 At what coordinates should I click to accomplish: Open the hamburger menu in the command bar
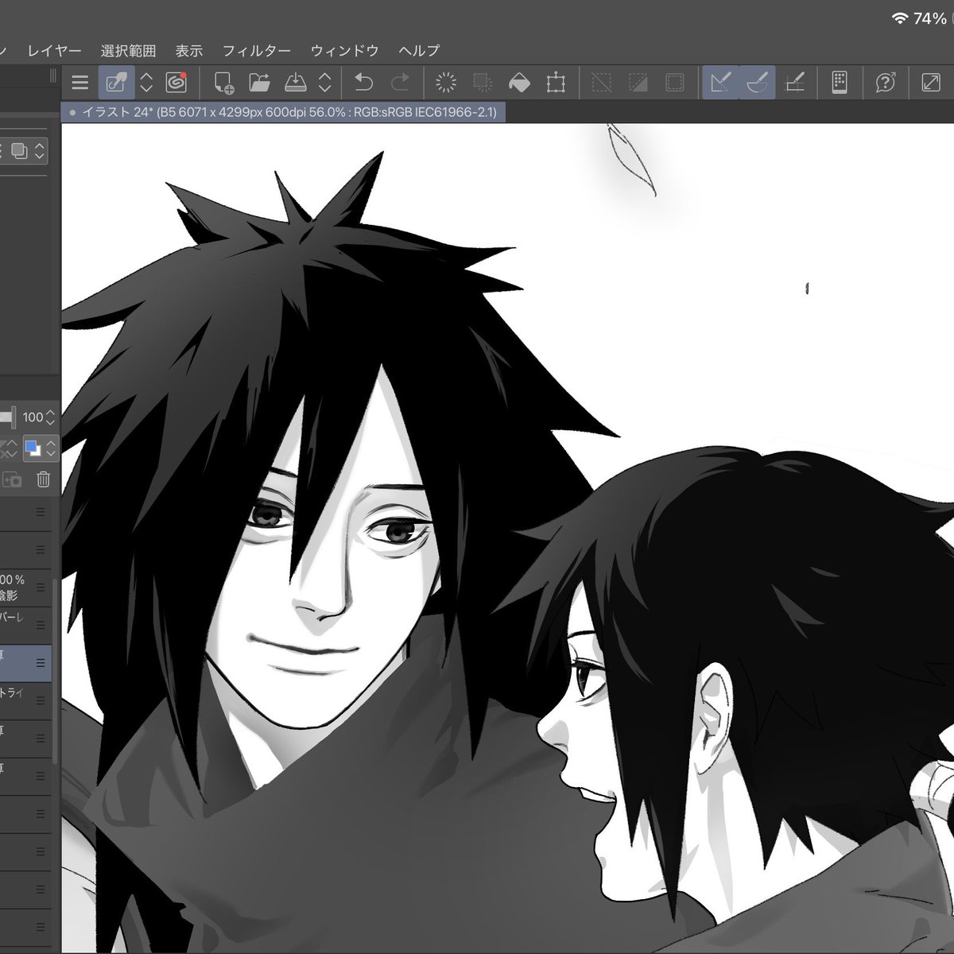[79, 83]
